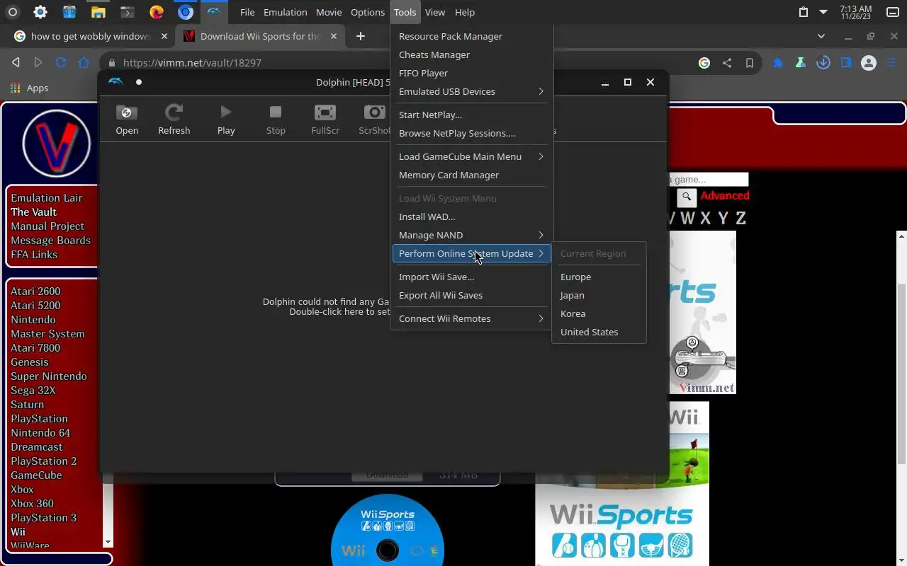Screen dimensions: 907x566
Task: Expand Connect Wii Remotes submenu
Action: click(x=471, y=318)
